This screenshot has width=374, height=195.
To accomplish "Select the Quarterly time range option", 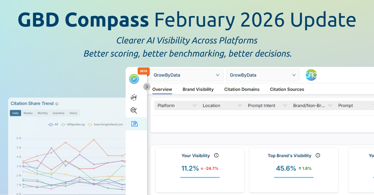I will (59, 113).
